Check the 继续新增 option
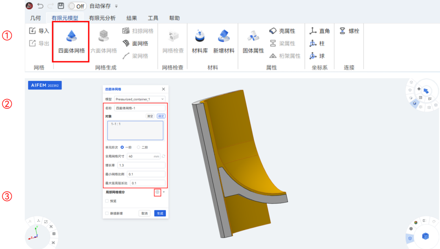This screenshot has height=249, width=440. (106, 213)
